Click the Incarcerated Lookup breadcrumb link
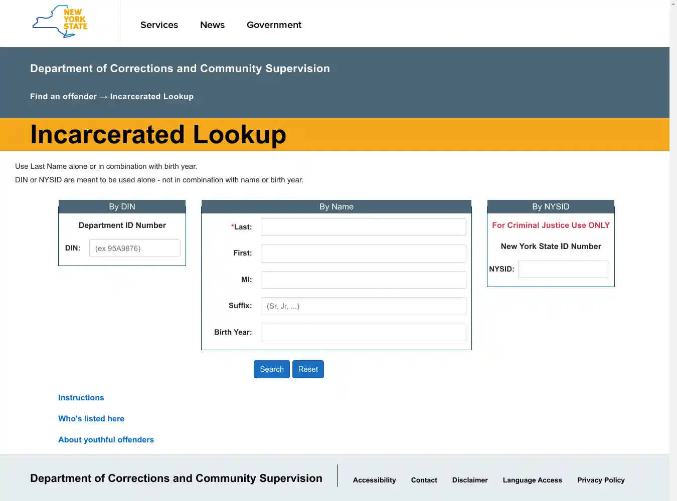 152,97
